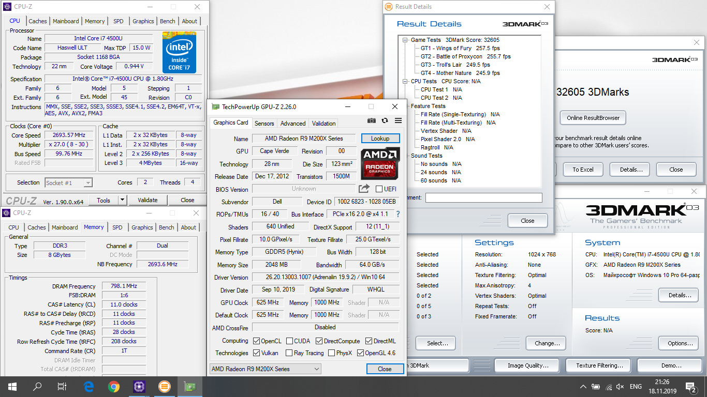Open the AMD Radeon R9 M200X GPU selector

click(265, 369)
